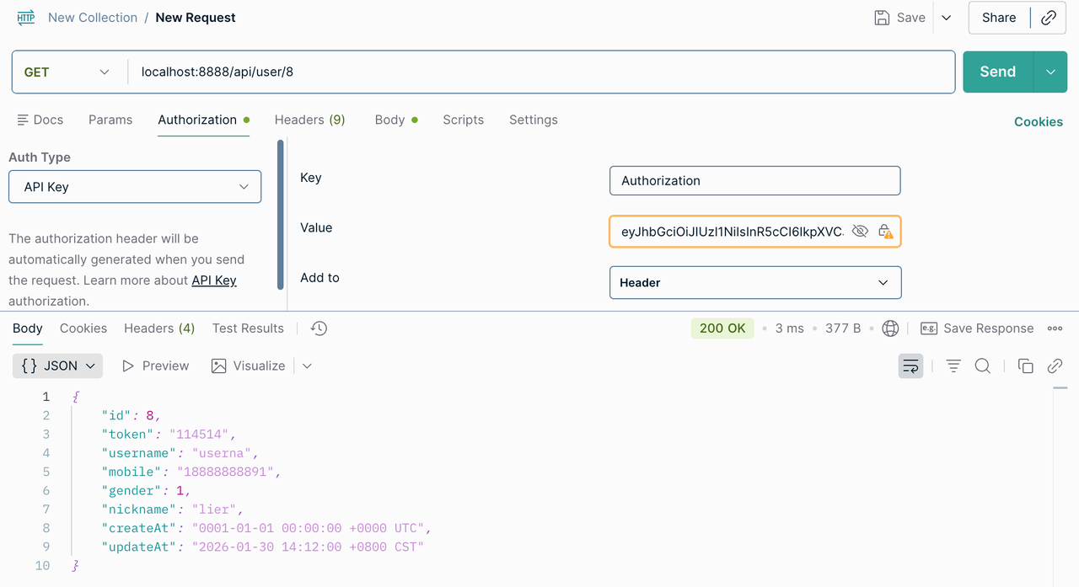Click the globe network info icon
This screenshot has height=587, width=1079.
tap(890, 328)
